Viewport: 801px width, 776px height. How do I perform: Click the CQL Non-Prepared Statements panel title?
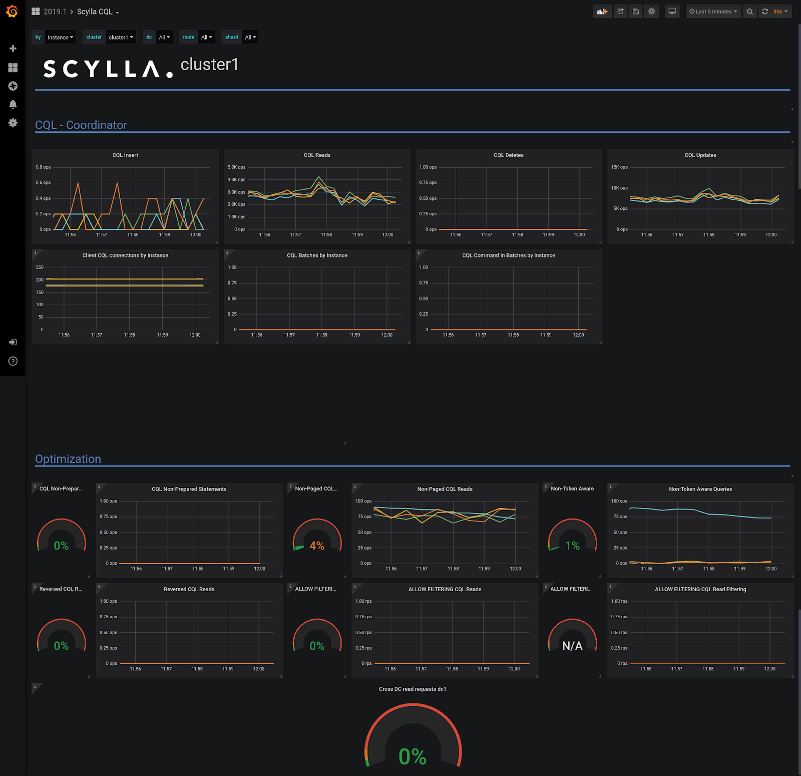[189, 489]
